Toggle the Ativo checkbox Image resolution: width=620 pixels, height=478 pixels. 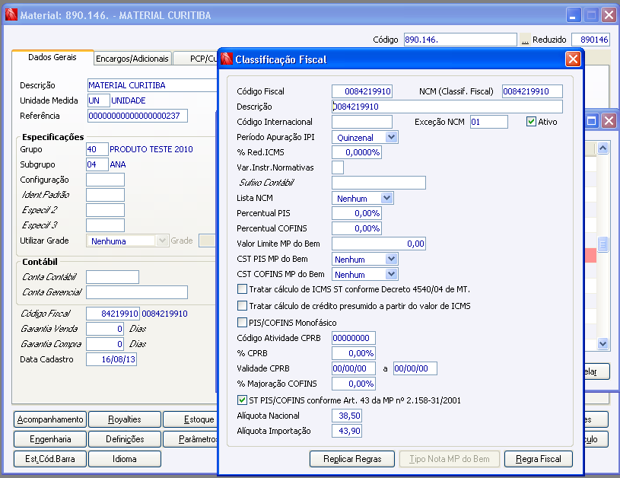tap(531, 122)
